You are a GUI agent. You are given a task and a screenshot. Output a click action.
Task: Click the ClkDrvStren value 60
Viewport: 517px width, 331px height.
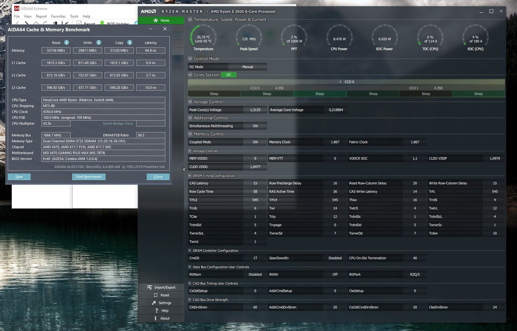(x=255, y=307)
